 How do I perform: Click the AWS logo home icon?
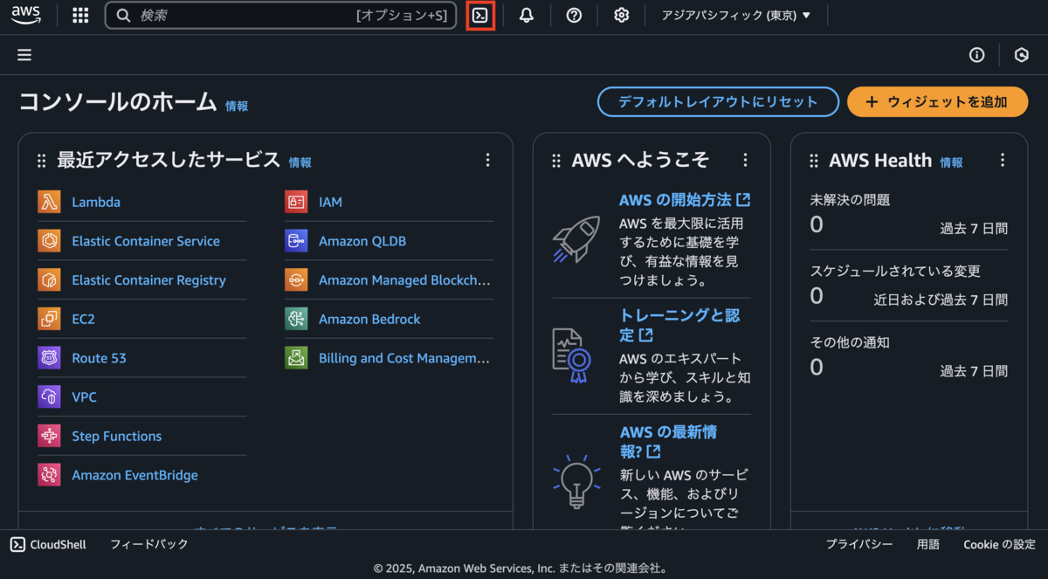tap(25, 15)
